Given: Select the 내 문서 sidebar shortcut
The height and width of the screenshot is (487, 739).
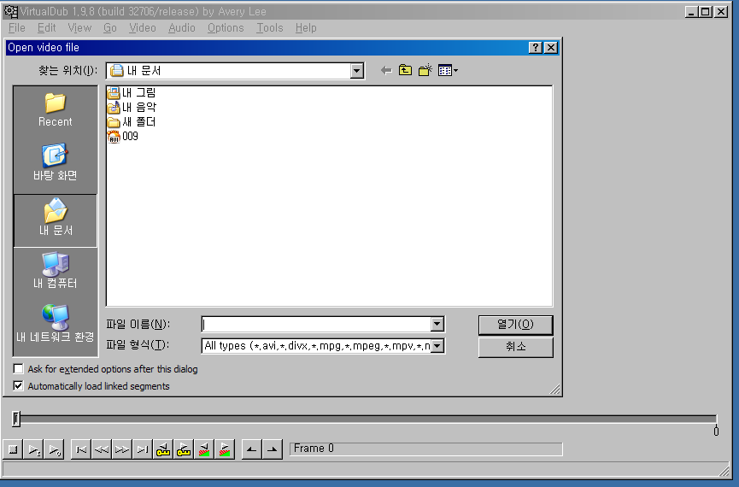Looking at the screenshot, I should tap(56, 220).
